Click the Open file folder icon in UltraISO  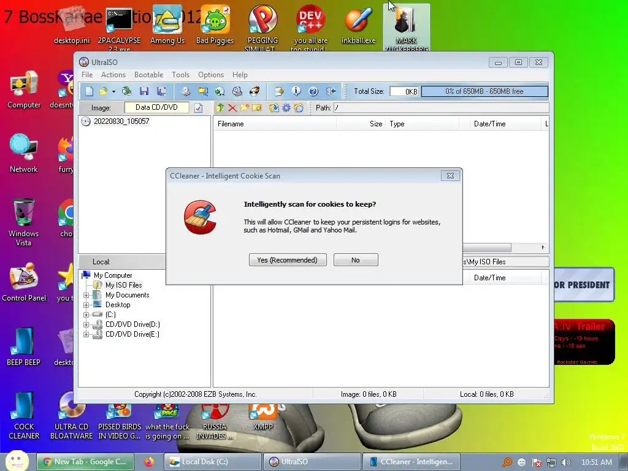(x=103, y=91)
